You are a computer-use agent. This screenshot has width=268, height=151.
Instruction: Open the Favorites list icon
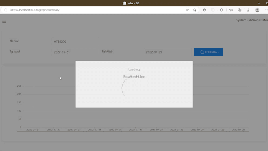[x=231, y=10]
